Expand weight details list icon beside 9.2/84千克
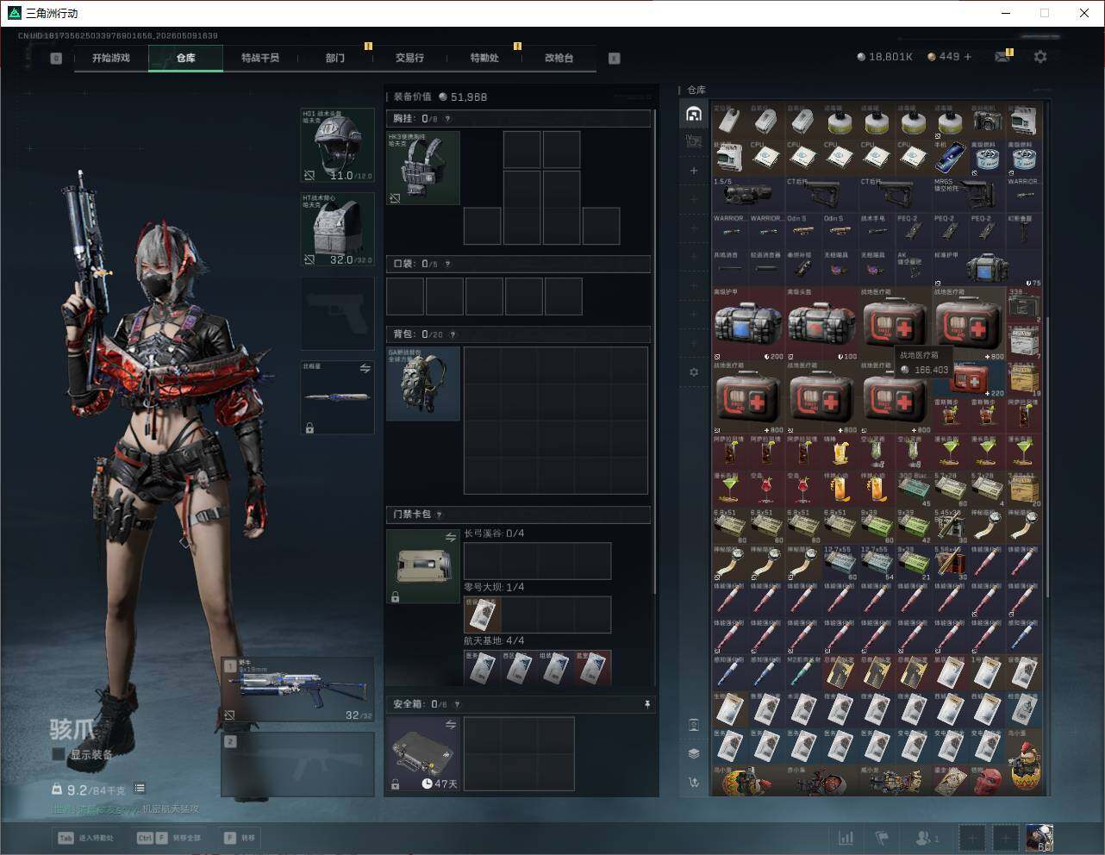1105x855 pixels. click(140, 788)
